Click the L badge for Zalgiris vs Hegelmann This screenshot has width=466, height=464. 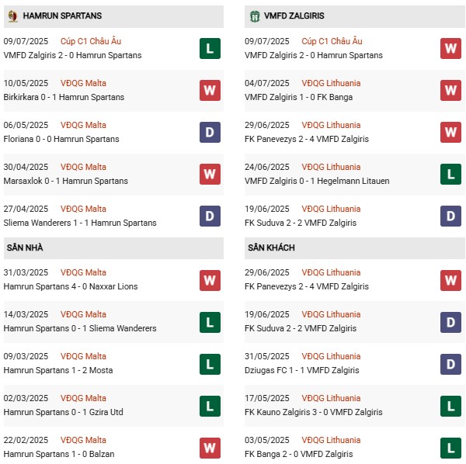coord(451,174)
